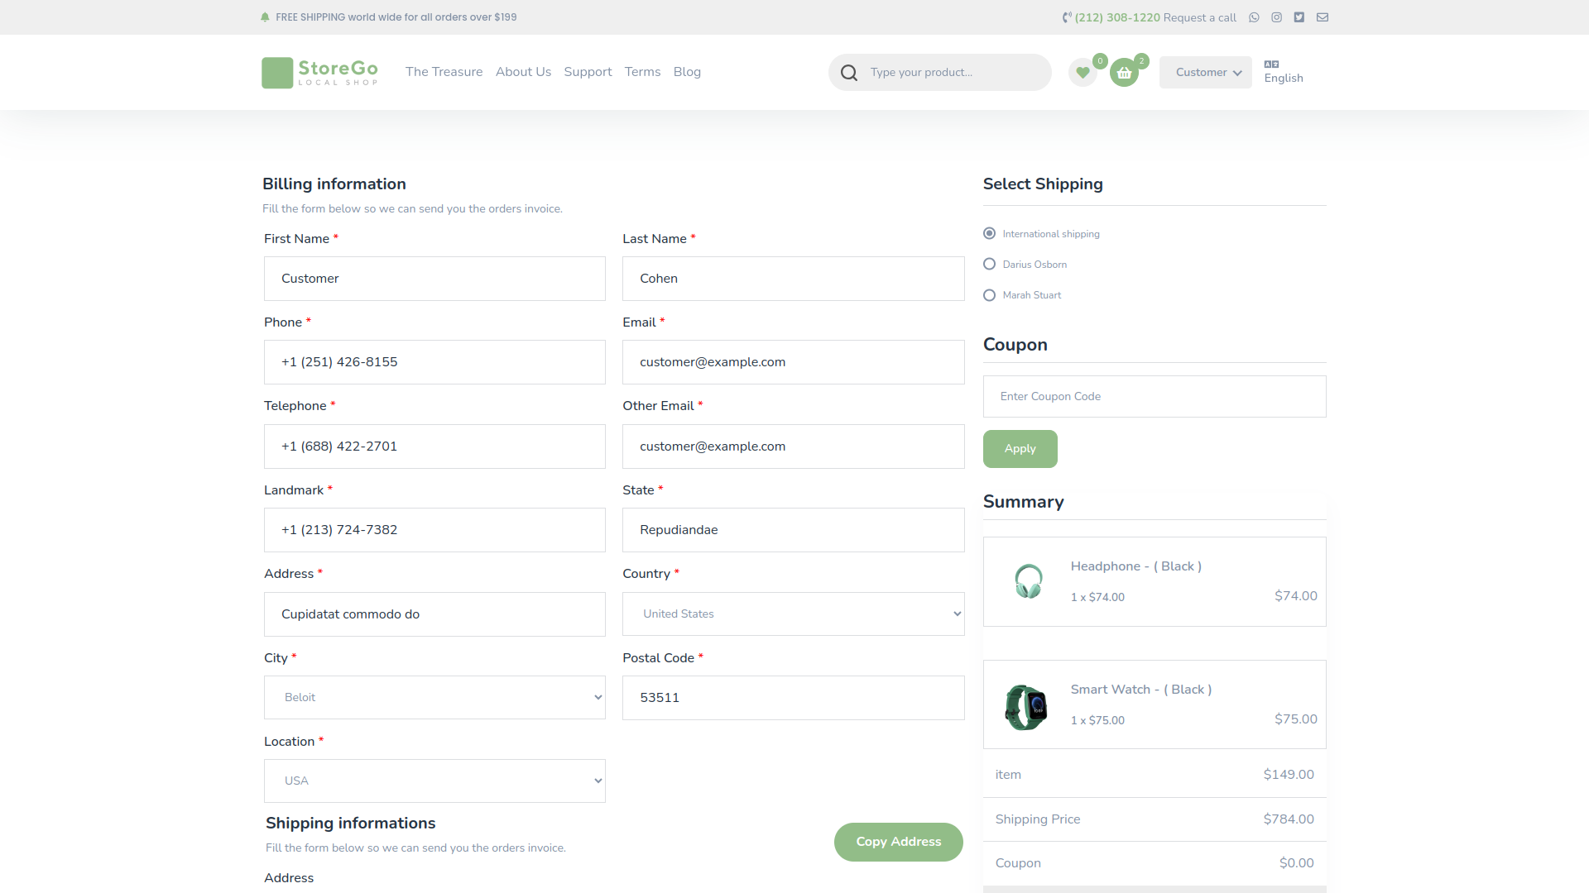Open the wishlist heart icon

[x=1083, y=73]
